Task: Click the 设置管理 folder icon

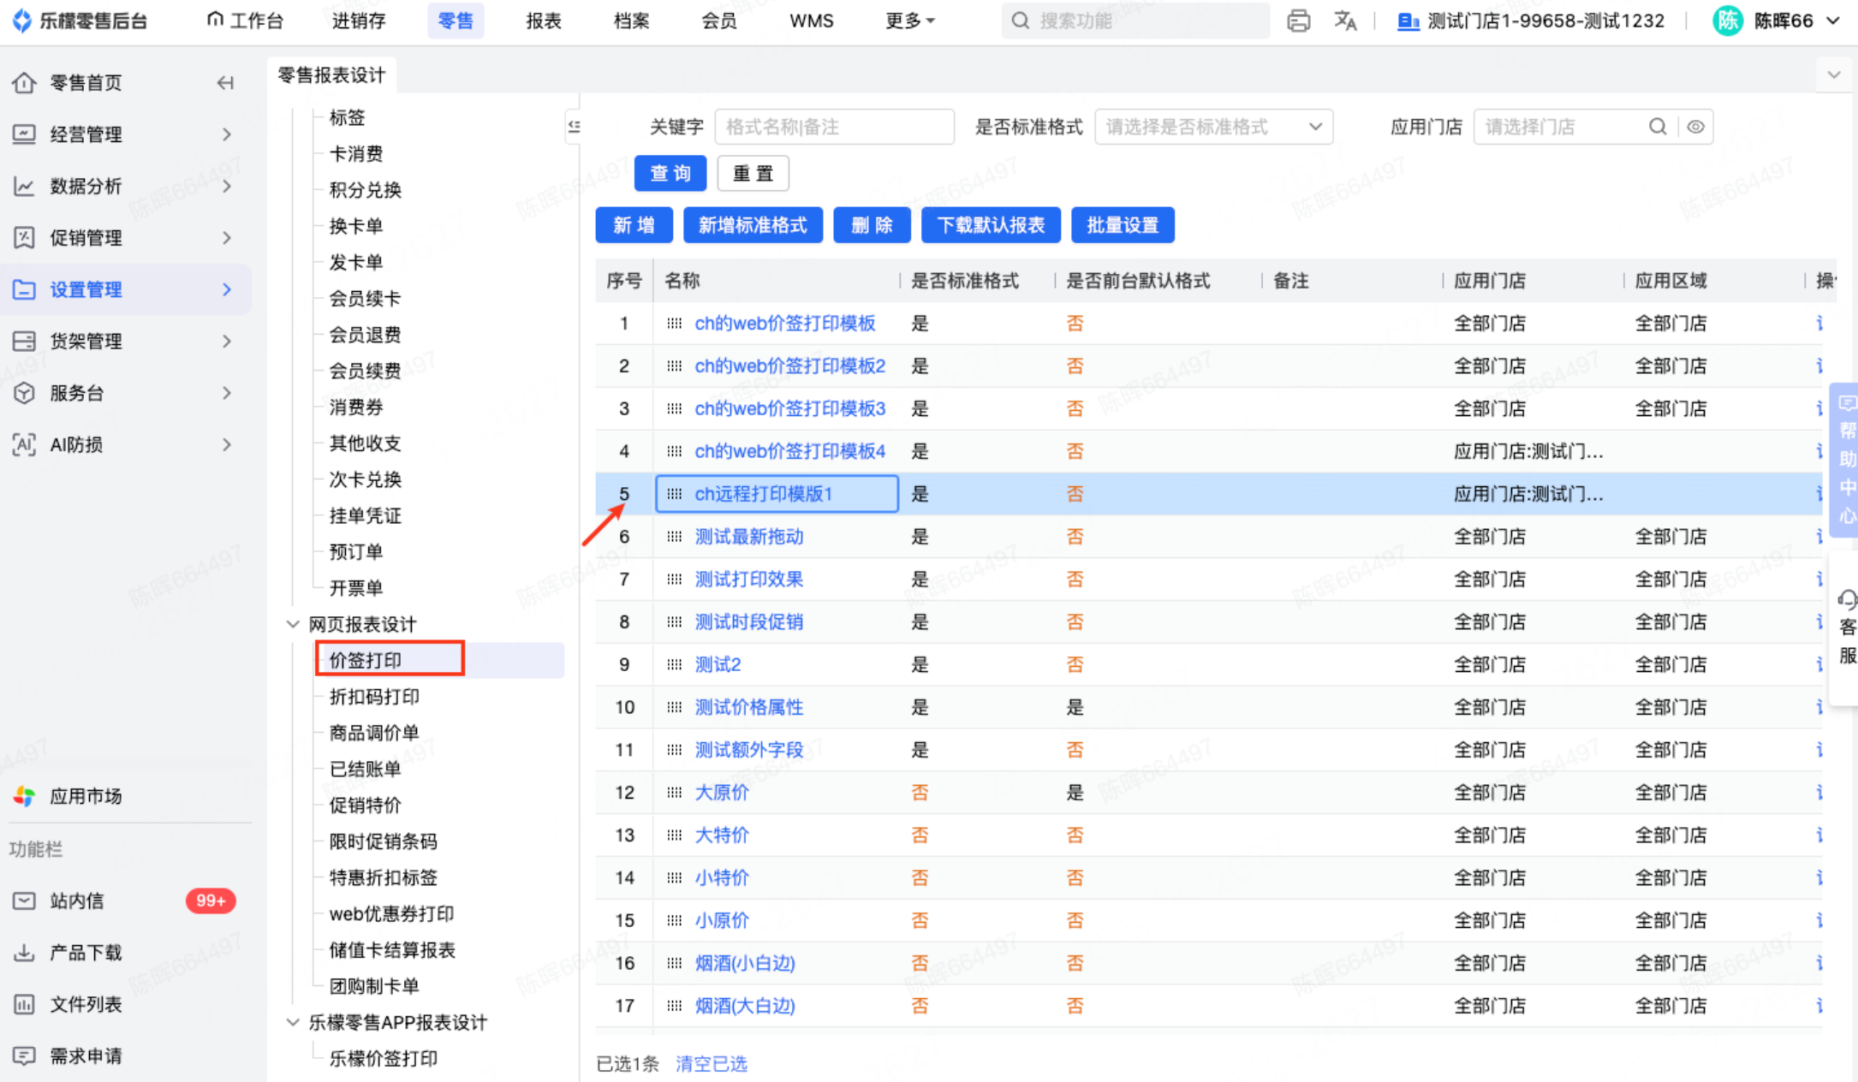Action: pyautogui.click(x=24, y=289)
